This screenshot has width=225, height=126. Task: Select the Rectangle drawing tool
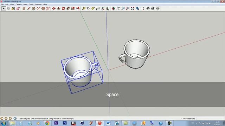(x=24, y=8)
